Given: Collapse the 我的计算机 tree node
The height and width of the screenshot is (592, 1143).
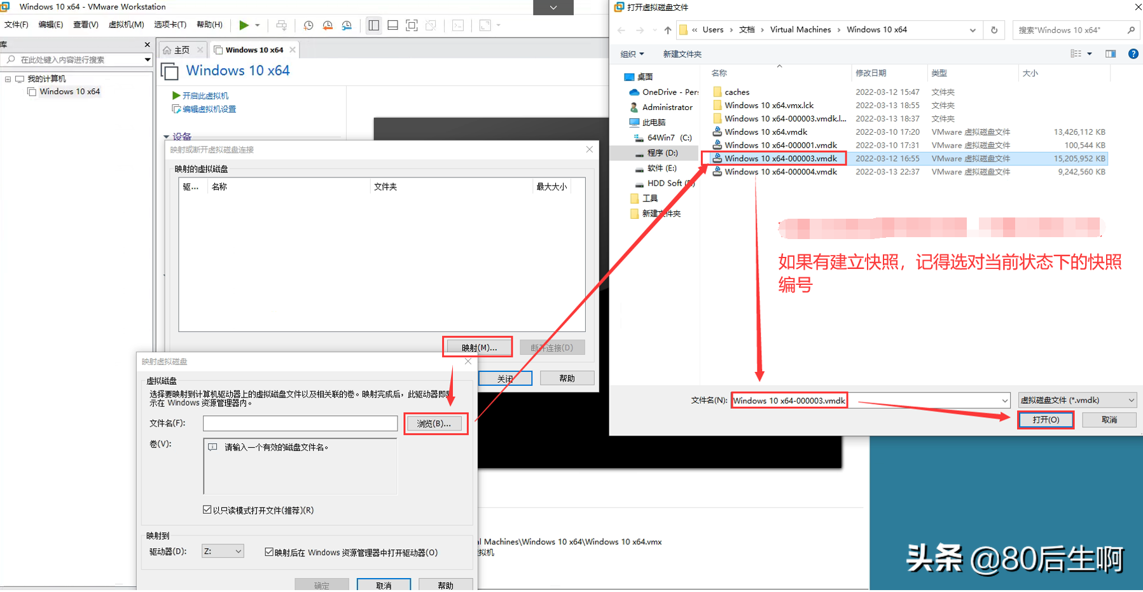Looking at the screenshot, I should coord(8,79).
